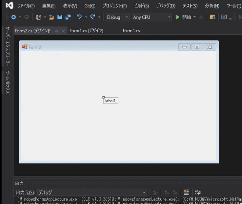
Task: Open the ツール(T) menu
Action: (x=234, y=6)
